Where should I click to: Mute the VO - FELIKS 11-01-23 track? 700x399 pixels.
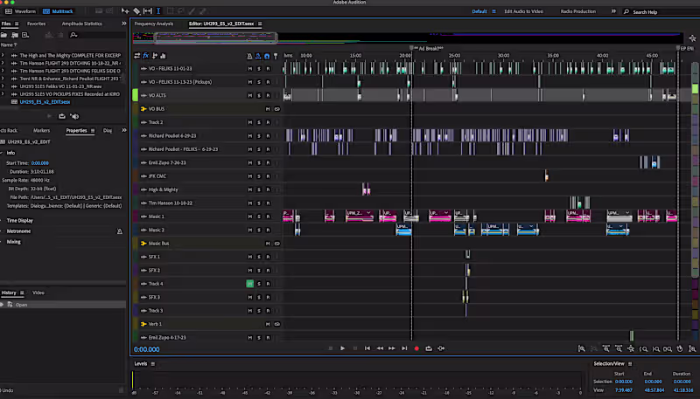coord(250,68)
